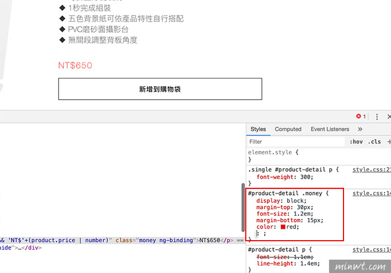Toggle the .cls class editor
Image resolution: width=391 pixels, height=273 pixels.
[374, 142]
